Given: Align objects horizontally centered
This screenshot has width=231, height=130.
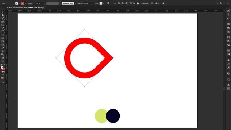Looking at the screenshot, I should click(x=123, y=3).
